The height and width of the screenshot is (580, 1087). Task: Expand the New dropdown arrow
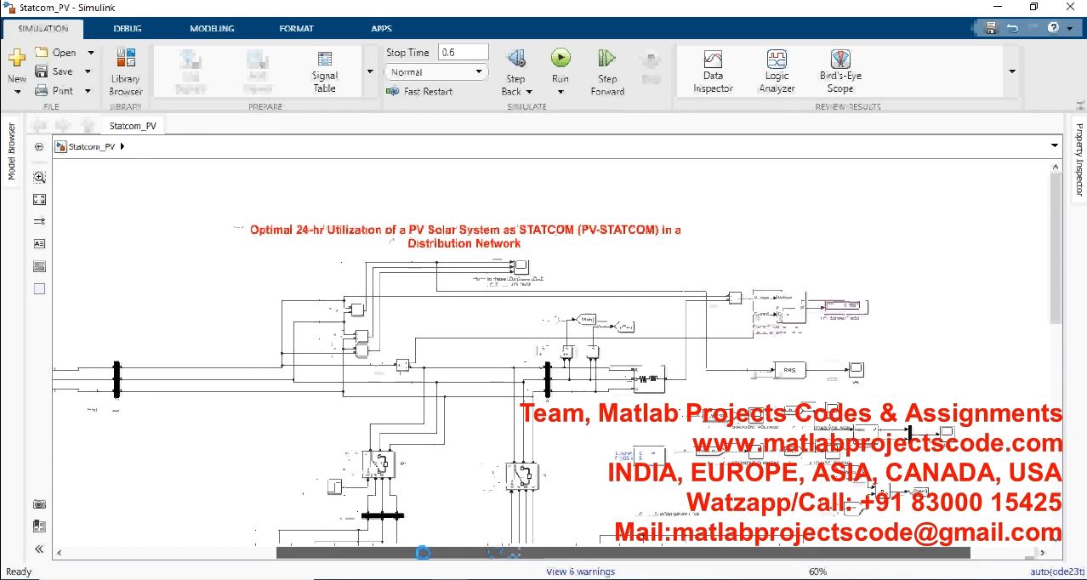click(17, 91)
